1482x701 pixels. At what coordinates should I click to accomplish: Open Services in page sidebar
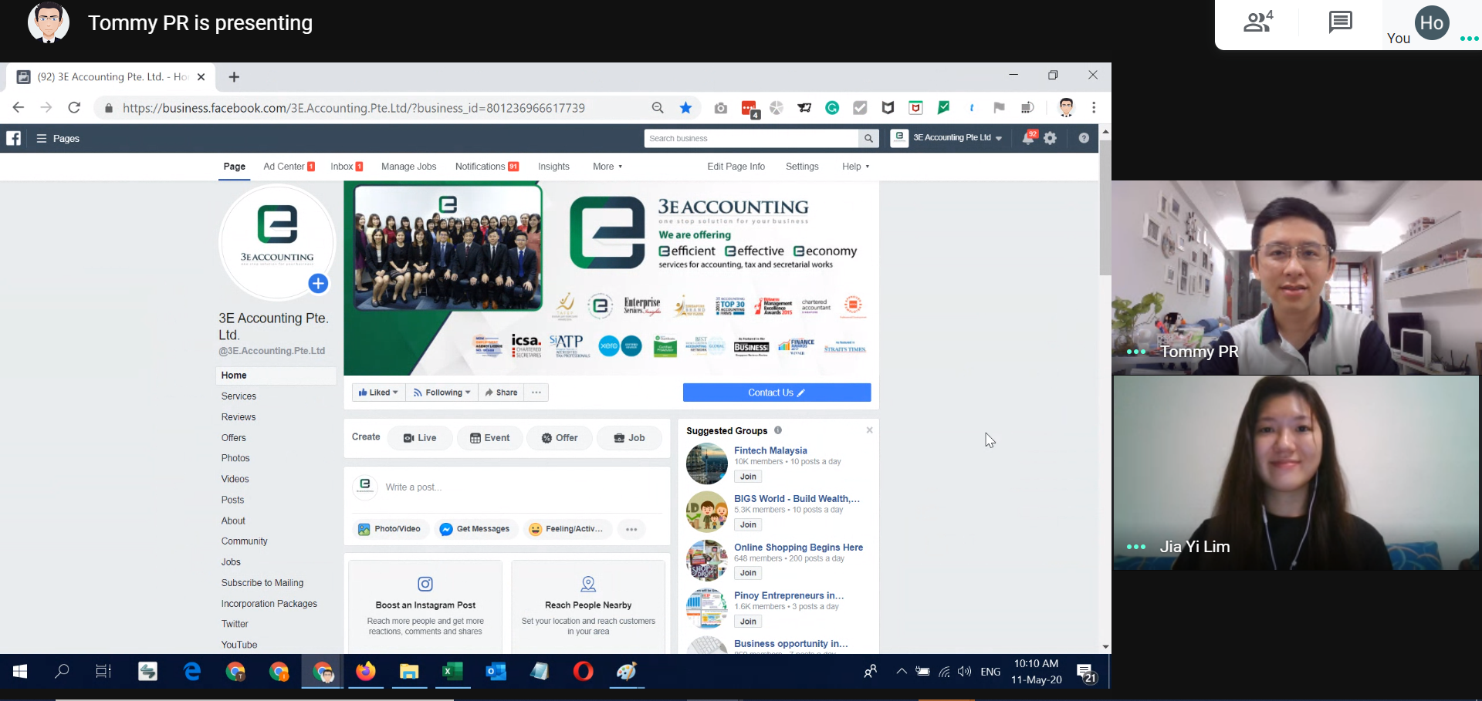pyautogui.click(x=239, y=396)
